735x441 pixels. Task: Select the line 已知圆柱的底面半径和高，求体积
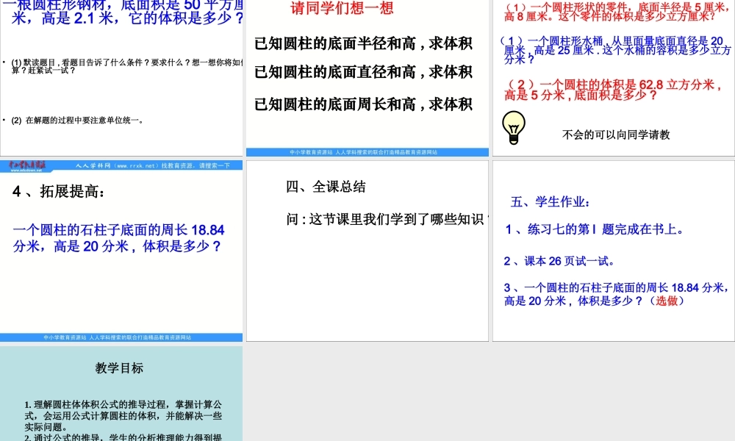coord(363,44)
